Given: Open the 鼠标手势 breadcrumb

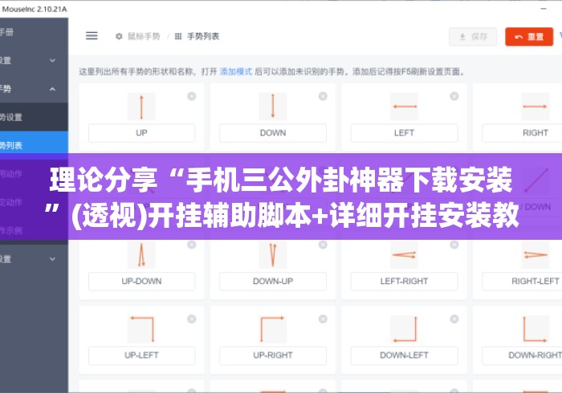Looking at the screenshot, I should pyautogui.click(x=137, y=36).
